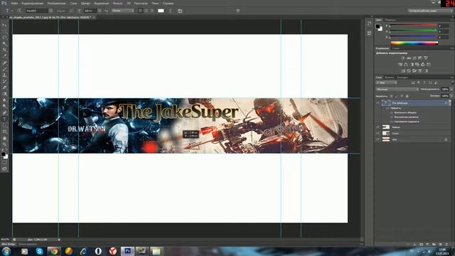Select the Lasso tool
Image resolution: width=455 pixels, height=256 pixels.
tap(4, 38)
